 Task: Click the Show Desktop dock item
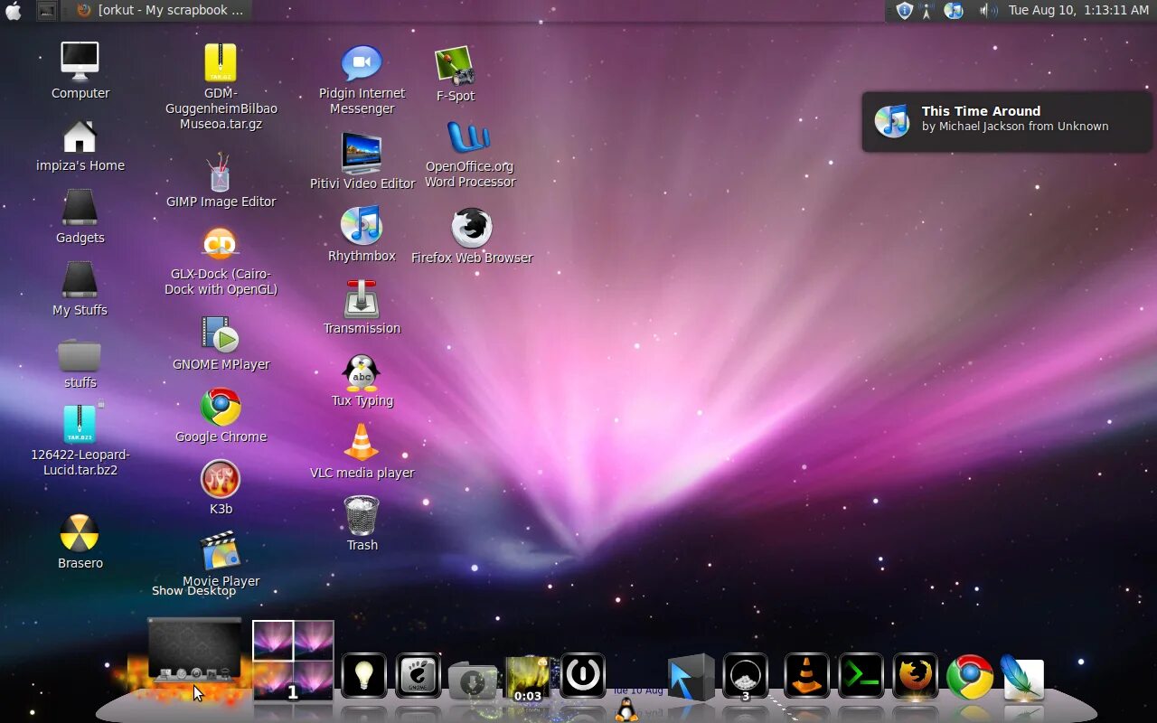[x=194, y=651]
